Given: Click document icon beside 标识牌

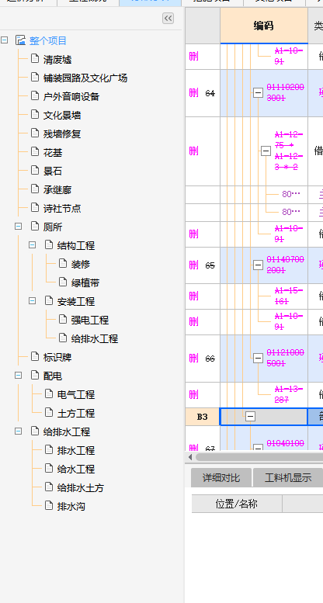Looking at the screenshot, I should tap(35, 356).
